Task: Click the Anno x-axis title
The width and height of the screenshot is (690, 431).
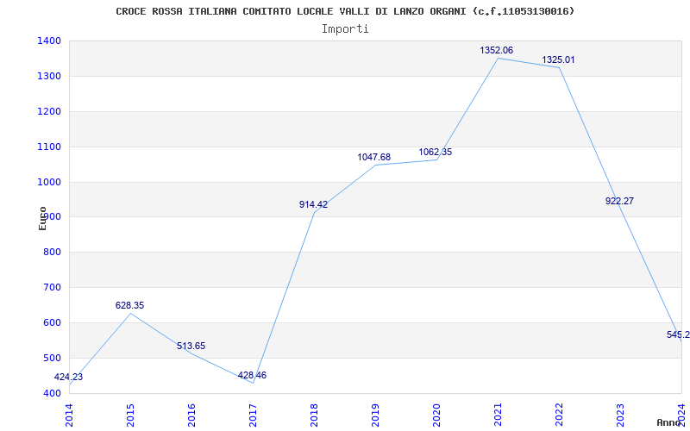Action: 669,422
